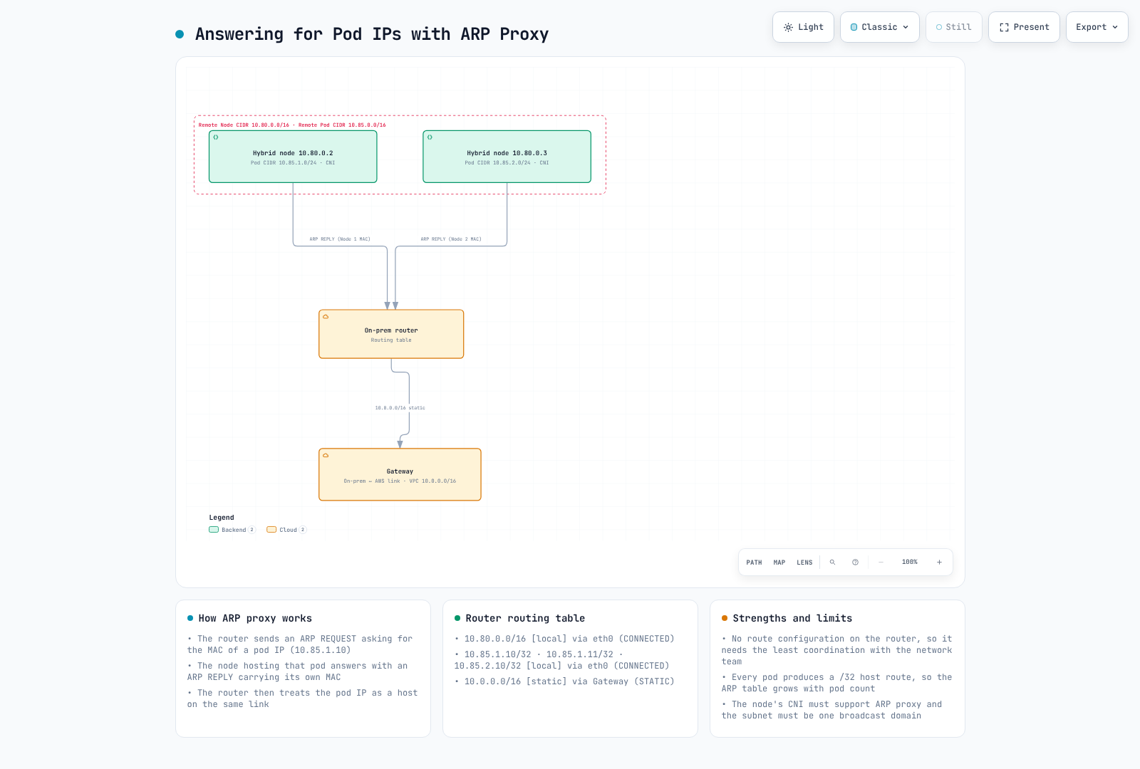Screen dimensions: 1140x769
Task: Switch to MAP mode
Action: click(x=779, y=563)
